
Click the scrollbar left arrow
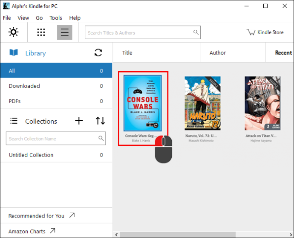click(x=116, y=235)
